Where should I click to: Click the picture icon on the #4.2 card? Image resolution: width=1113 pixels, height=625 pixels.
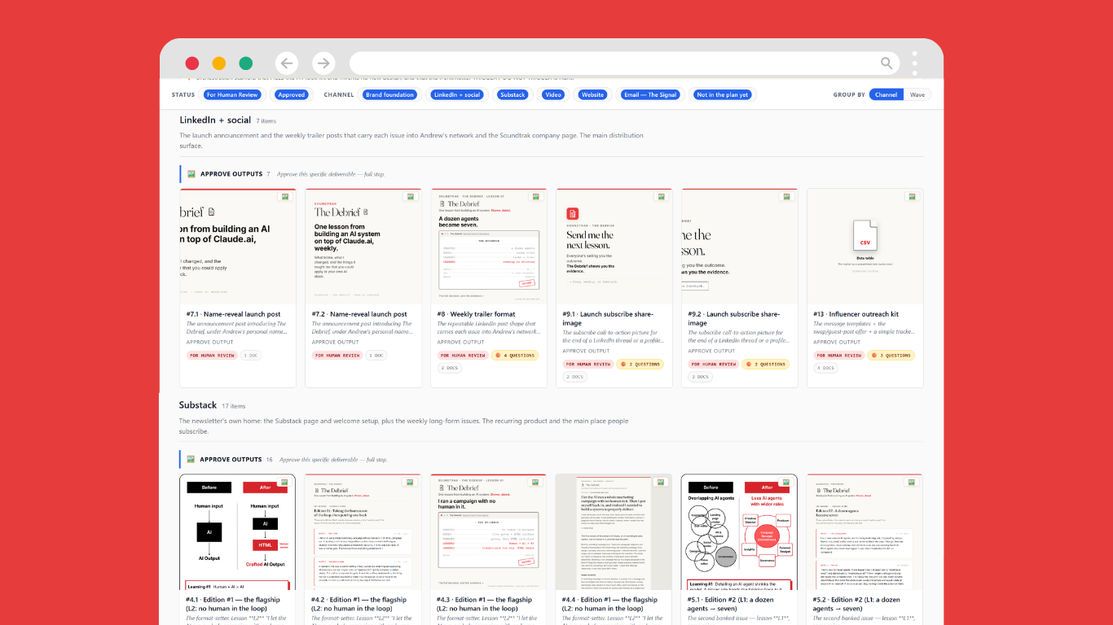(x=411, y=482)
